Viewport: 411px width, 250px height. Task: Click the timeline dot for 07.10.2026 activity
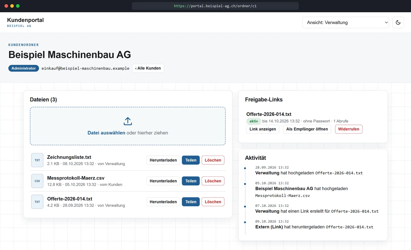[x=245, y=207]
